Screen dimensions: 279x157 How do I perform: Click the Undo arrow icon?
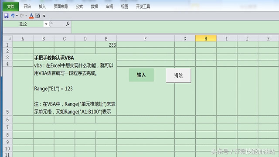click(x=13, y=16)
